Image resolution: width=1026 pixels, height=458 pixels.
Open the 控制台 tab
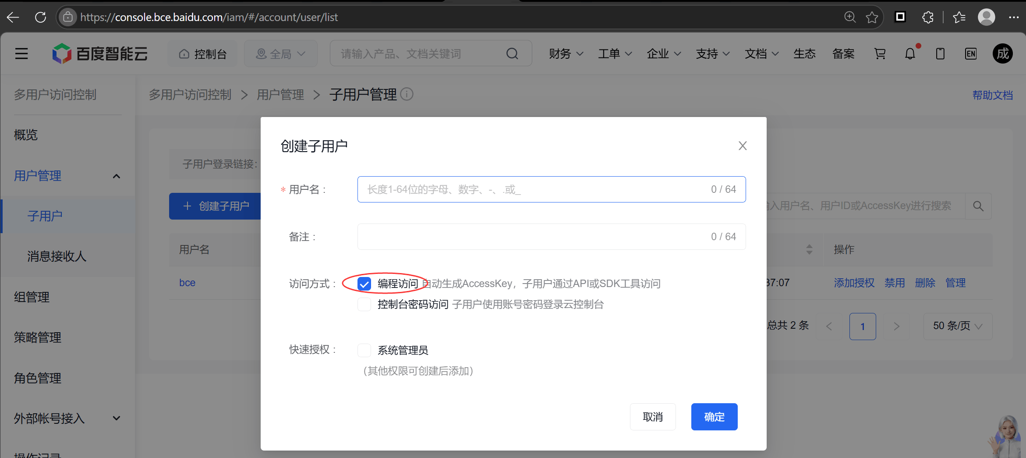(203, 53)
